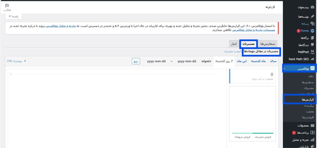Click the Forms notification badge
The width and height of the screenshot is (317, 148).
pyautogui.click(x=298, y=31)
